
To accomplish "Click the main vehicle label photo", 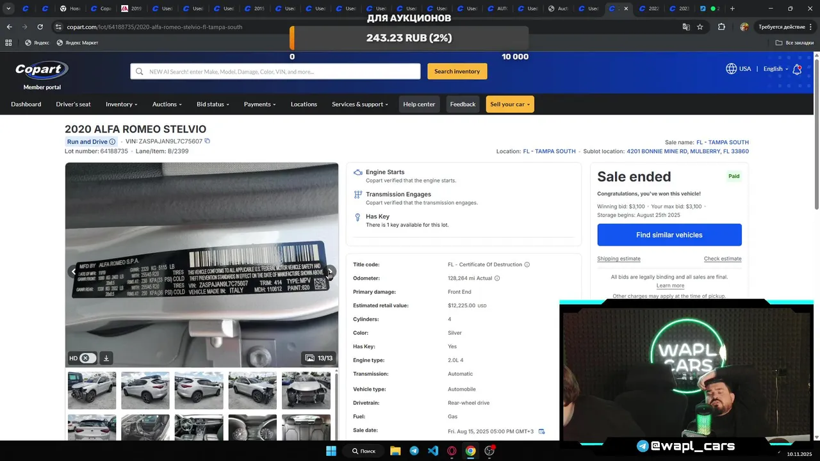I will pyautogui.click(x=202, y=264).
